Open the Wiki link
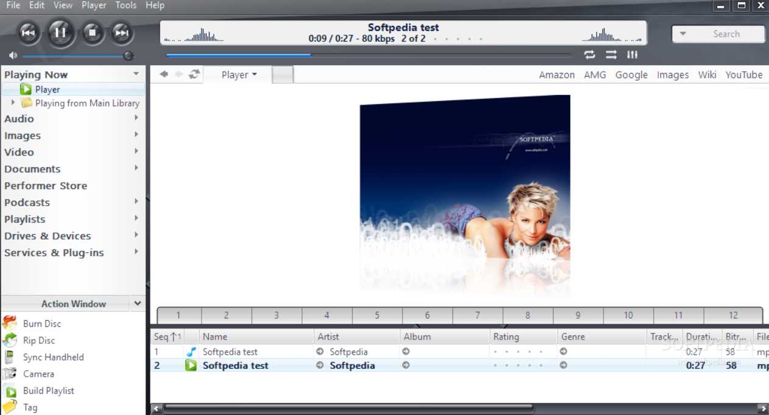The image size is (769, 415). (707, 75)
